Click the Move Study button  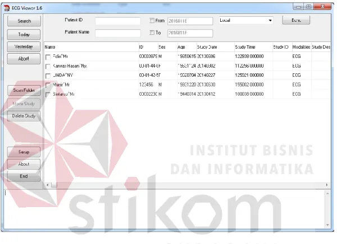[24, 104]
